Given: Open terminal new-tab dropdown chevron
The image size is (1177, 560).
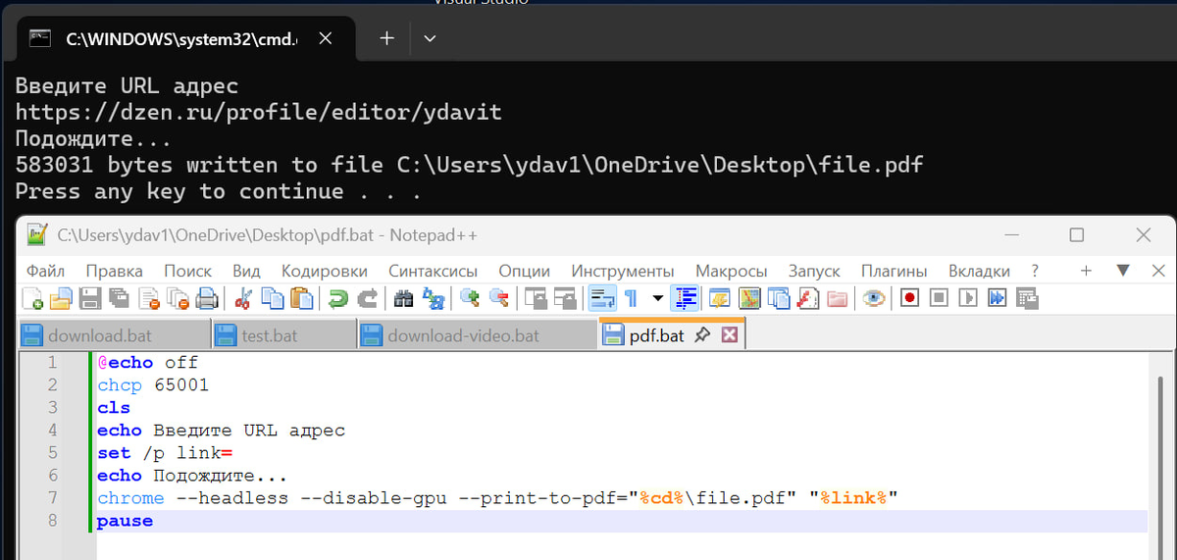Looking at the screenshot, I should click(x=430, y=39).
